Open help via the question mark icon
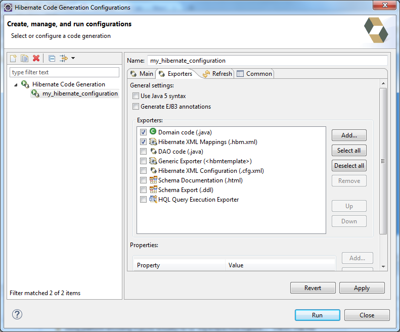This screenshot has height=332, width=400. pyautogui.click(x=17, y=314)
